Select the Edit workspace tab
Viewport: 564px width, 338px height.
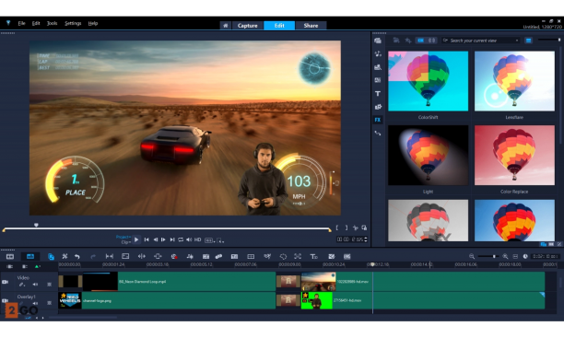pyautogui.click(x=279, y=26)
